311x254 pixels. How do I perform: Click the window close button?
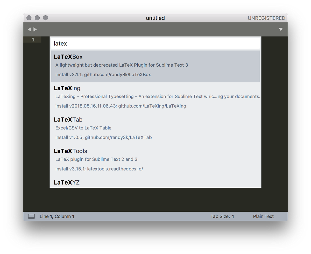[29, 18]
